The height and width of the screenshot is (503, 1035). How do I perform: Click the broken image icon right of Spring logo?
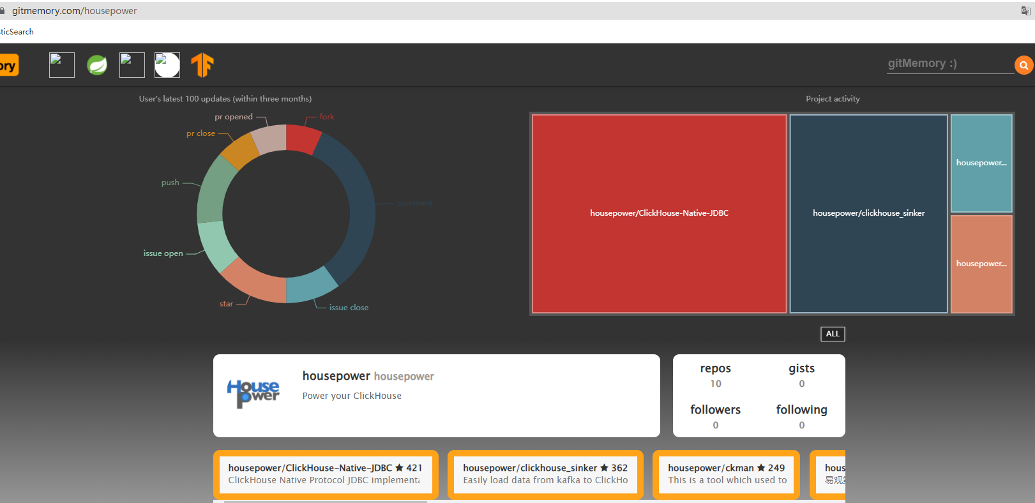(132, 65)
